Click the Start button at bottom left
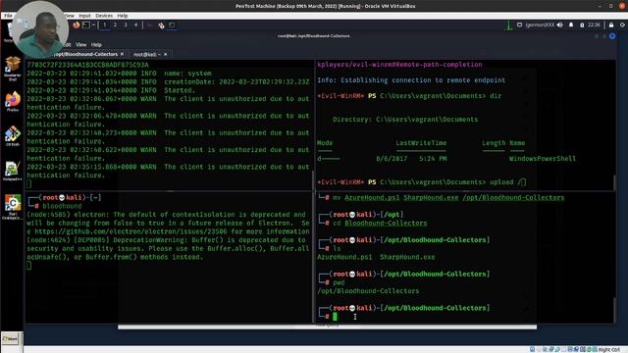Image resolution: width=628 pixels, height=353 pixels. [x=10, y=338]
